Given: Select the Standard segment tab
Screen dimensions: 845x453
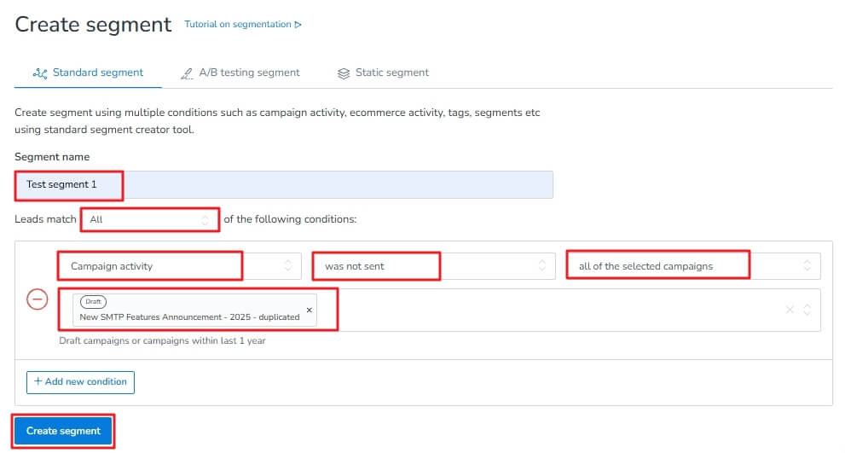Looking at the screenshot, I should pyautogui.click(x=97, y=73).
